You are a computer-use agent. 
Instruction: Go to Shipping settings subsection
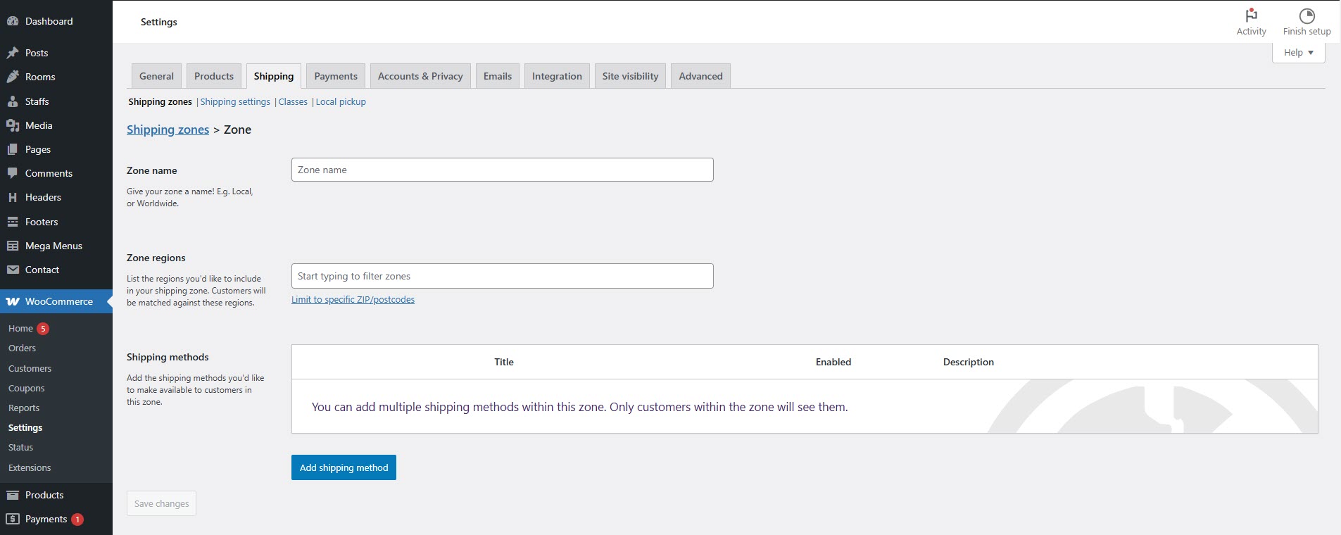235,102
